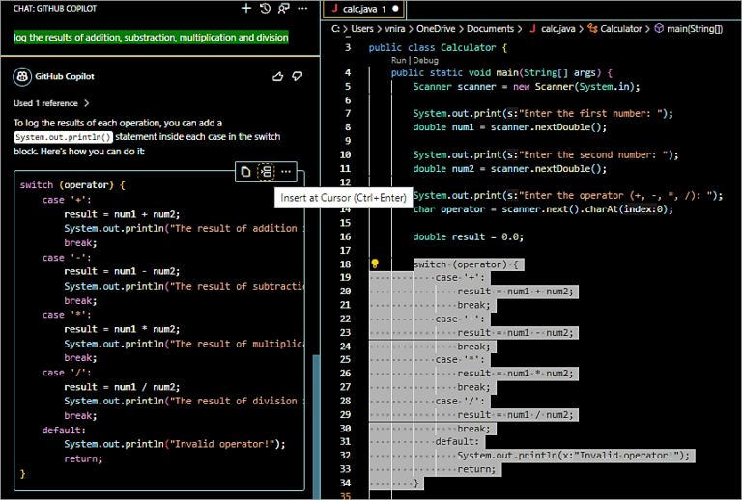Start a new chat with the plus icon
The width and height of the screenshot is (742, 500).
point(246,8)
